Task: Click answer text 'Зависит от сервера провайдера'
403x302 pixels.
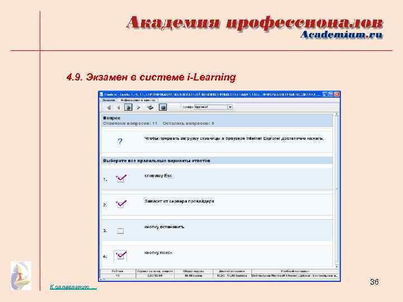Action: (179, 201)
